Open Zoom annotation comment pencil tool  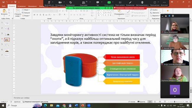130,2
